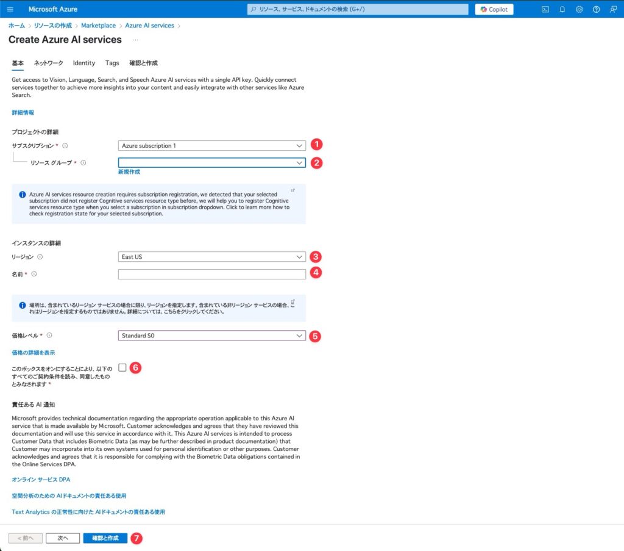
Task: Check the terms agreement checkbox
Action: coord(122,367)
